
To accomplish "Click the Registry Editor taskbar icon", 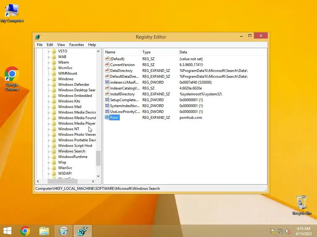I will pyautogui.click(x=82, y=231).
